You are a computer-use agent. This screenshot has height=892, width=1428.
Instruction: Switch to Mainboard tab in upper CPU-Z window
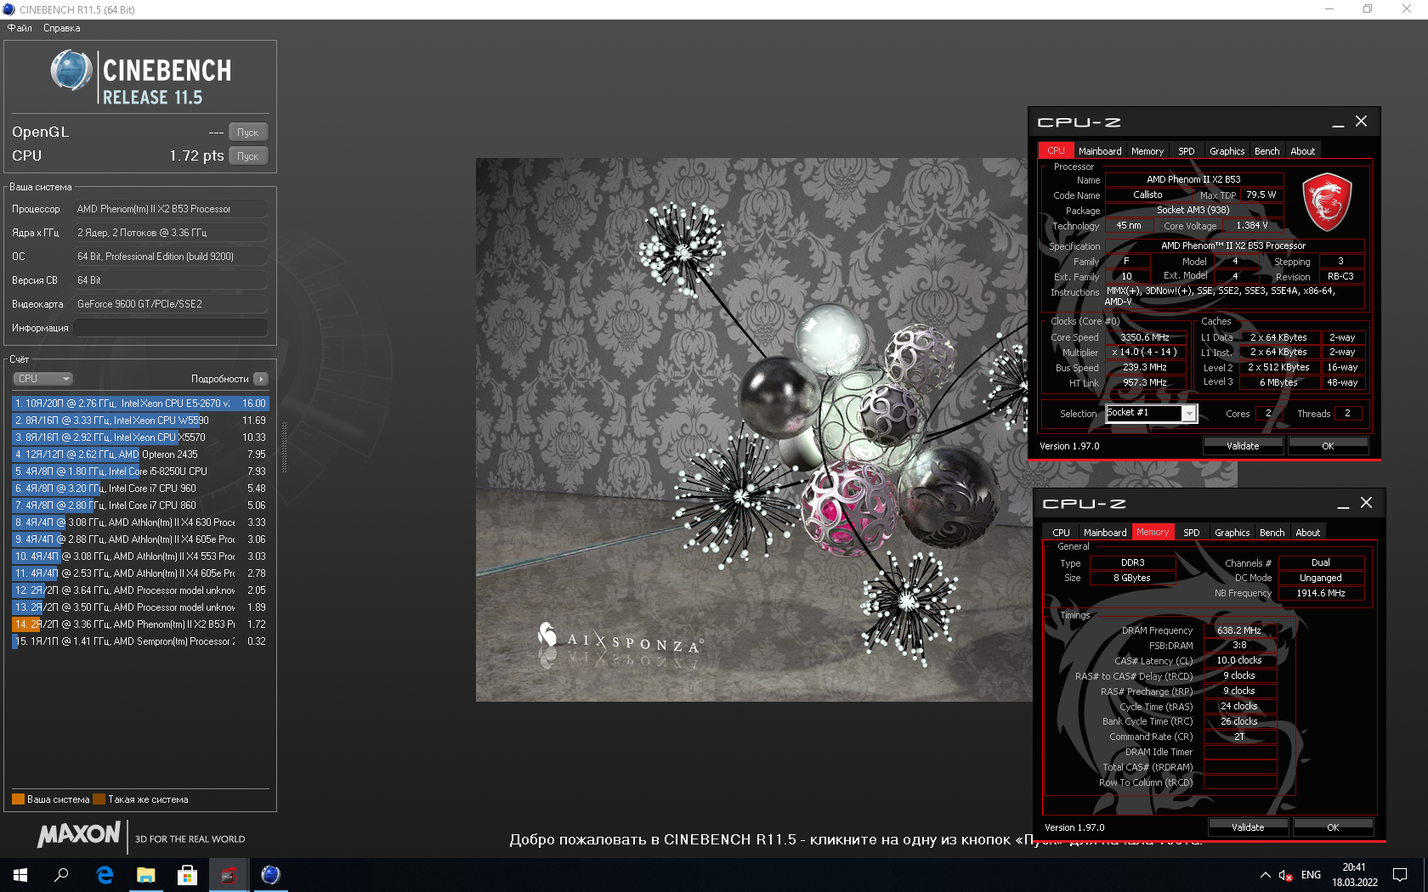[1100, 151]
